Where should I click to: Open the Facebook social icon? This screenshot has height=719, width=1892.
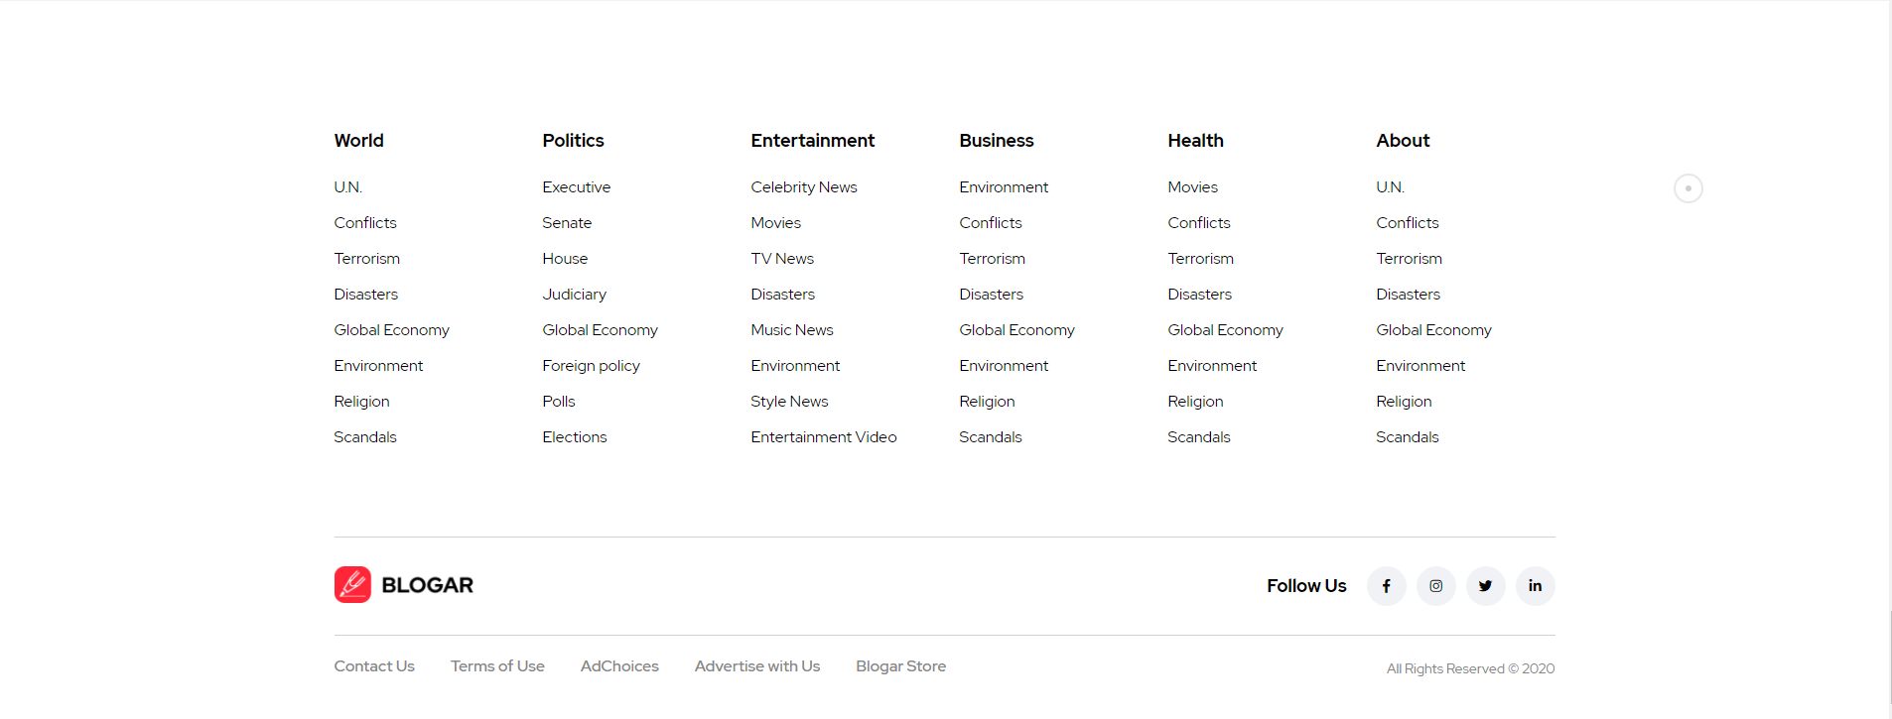tap(1386, 586)
